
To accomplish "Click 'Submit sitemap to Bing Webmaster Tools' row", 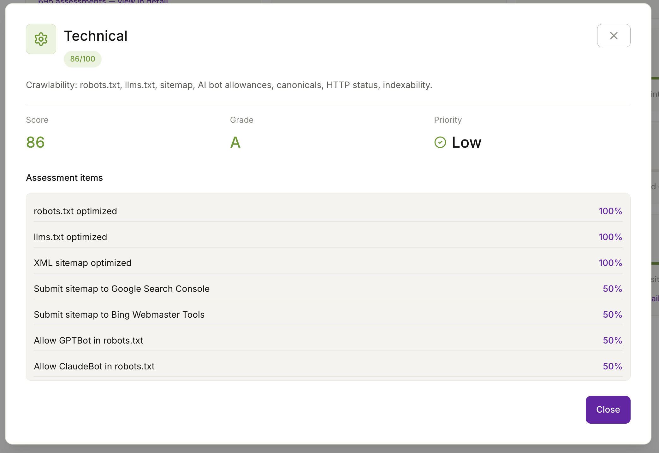I will coord(119,315).
